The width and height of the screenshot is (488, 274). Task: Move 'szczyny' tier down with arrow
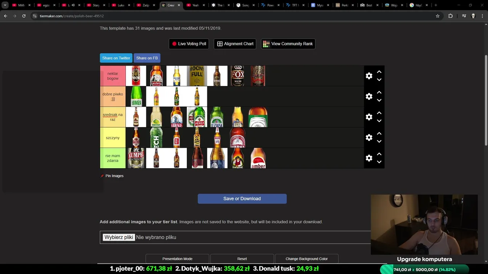(x=379, y=142)
